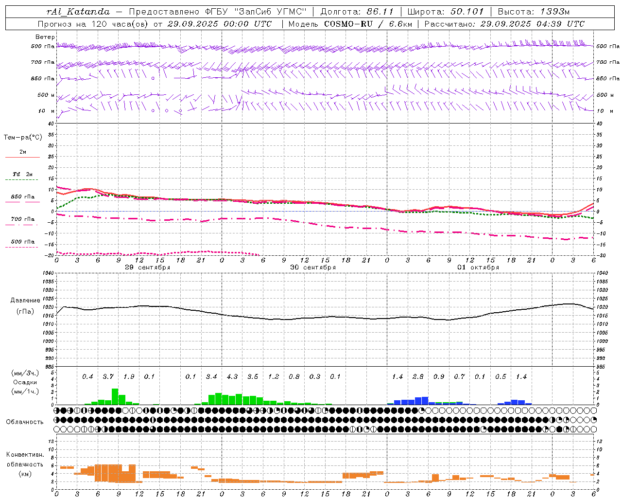
Task: Select the elevation text Высота: 1393м
Action: click(x=534, y=12)
